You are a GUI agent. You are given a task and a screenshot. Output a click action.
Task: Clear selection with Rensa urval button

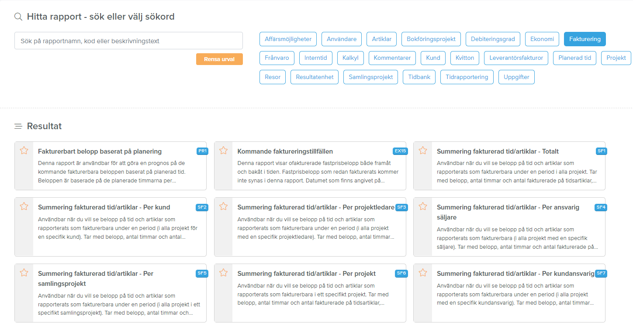click(219, 59)
